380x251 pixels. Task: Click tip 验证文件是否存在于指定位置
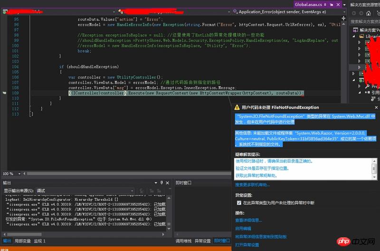coord(262,168)
